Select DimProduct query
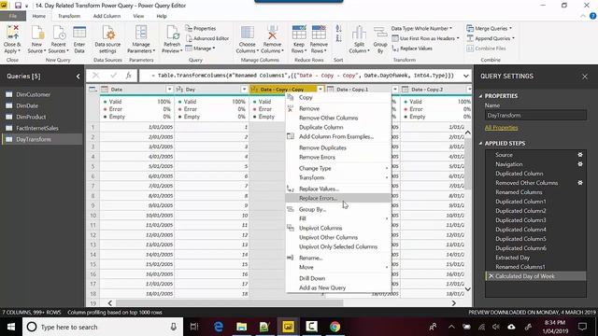 31,117
